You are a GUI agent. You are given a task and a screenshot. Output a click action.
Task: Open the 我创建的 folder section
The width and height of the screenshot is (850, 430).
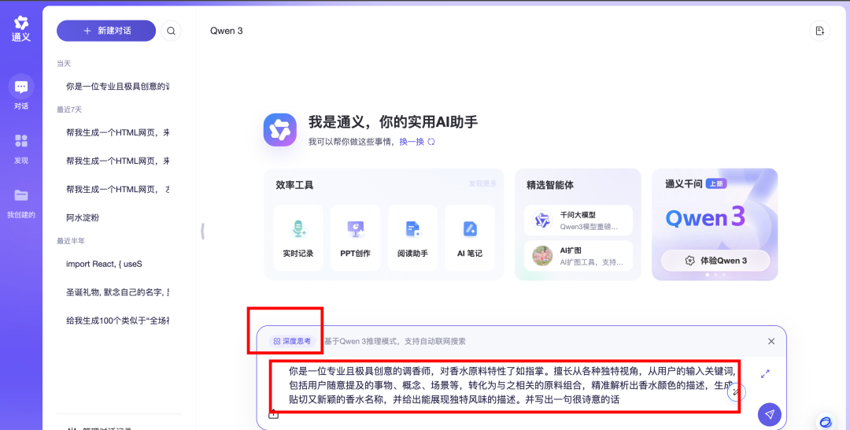pos(21,202)
